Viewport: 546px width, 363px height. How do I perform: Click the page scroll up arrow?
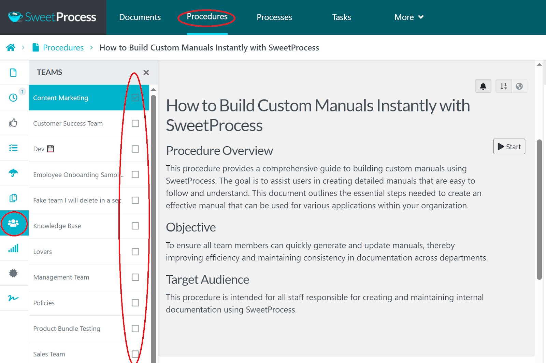tap(539, 64)
